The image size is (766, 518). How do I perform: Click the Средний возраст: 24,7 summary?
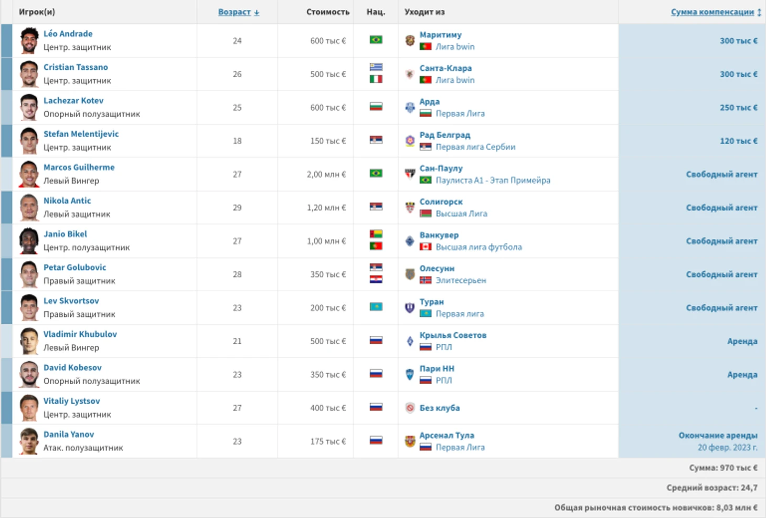coord(712,488)
